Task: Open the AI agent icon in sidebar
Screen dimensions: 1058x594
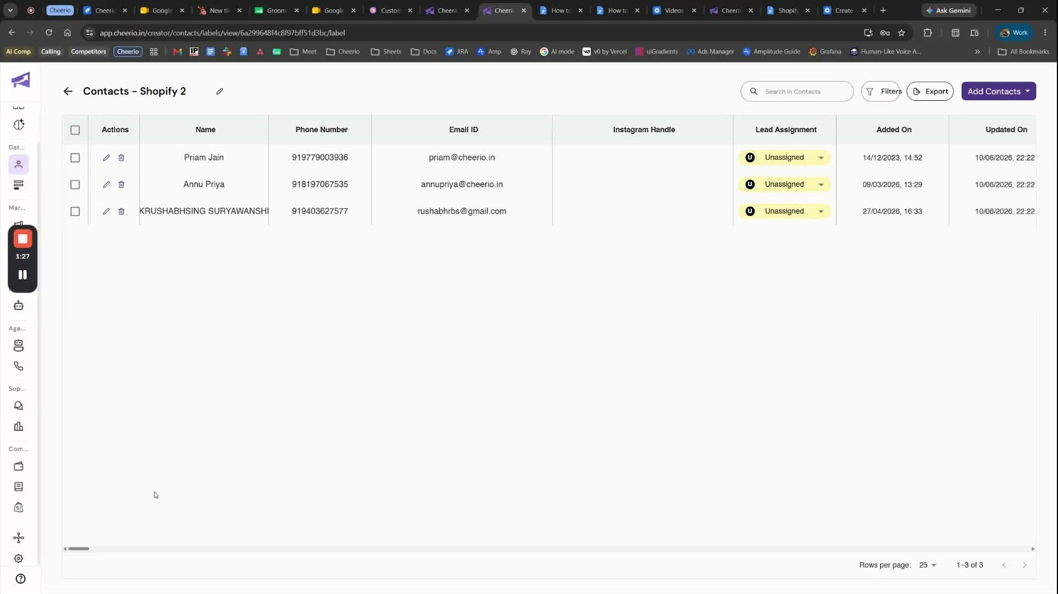Action: (19, 345)
